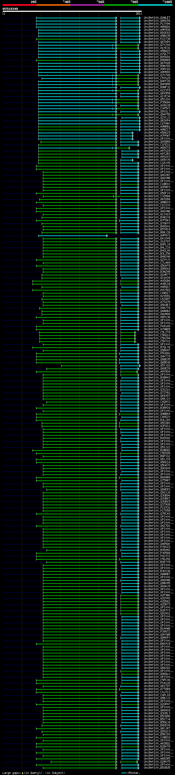Viewport: 175px width, 775px height.
Task: Select the UniRef100_C1BR10 label
Action: click(x=157, y=184)
